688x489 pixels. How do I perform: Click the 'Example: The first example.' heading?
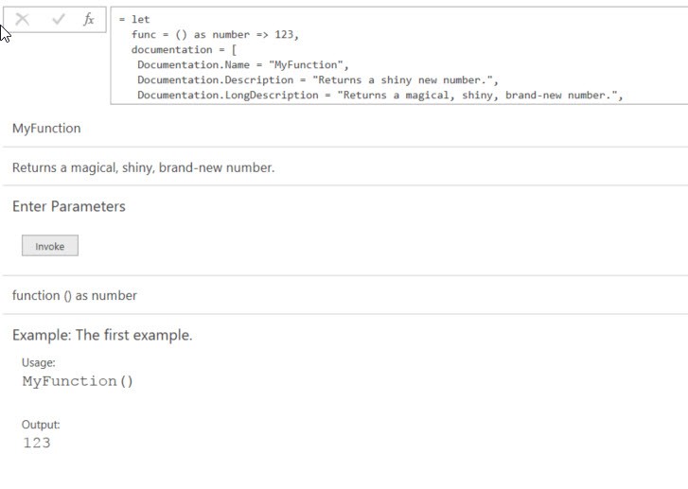(x=102, y=335)
